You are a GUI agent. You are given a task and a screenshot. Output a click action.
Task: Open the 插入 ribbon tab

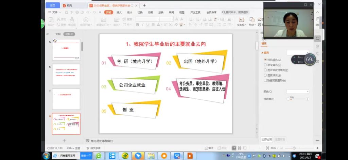point(119,12)
